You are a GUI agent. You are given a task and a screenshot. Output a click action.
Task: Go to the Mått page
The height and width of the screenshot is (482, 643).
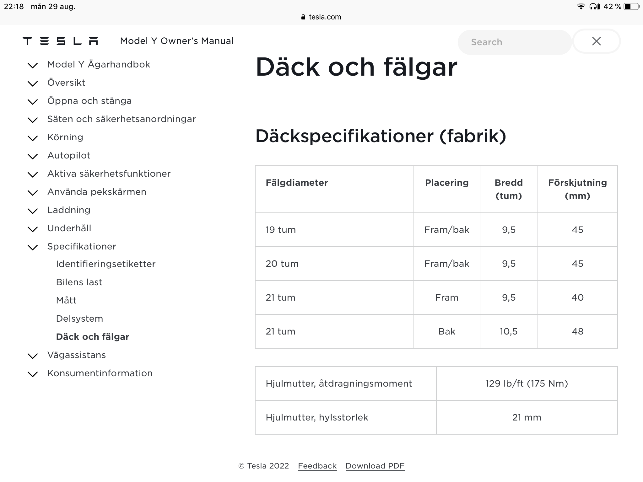click(x=66, y=300)
